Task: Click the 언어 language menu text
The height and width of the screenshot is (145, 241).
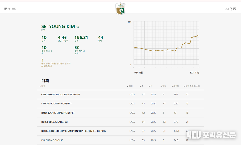Action: tap(227, 9)
